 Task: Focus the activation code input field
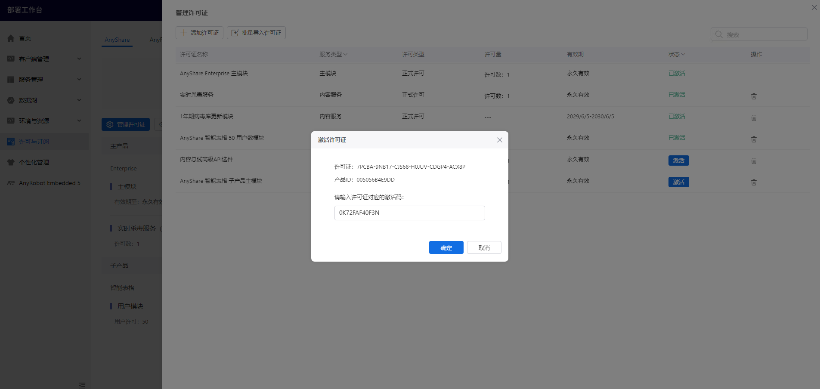(410, 213)
